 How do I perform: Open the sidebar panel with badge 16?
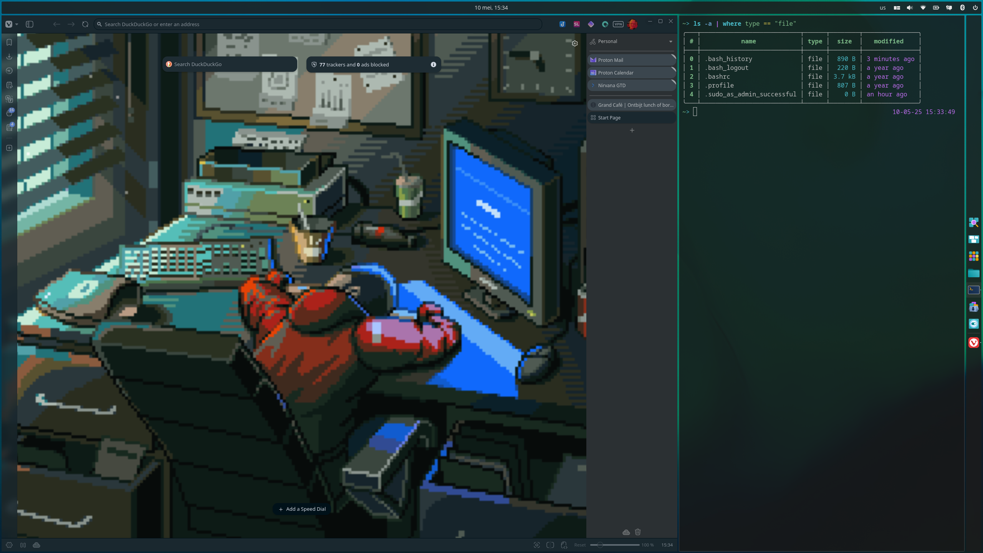10,113
